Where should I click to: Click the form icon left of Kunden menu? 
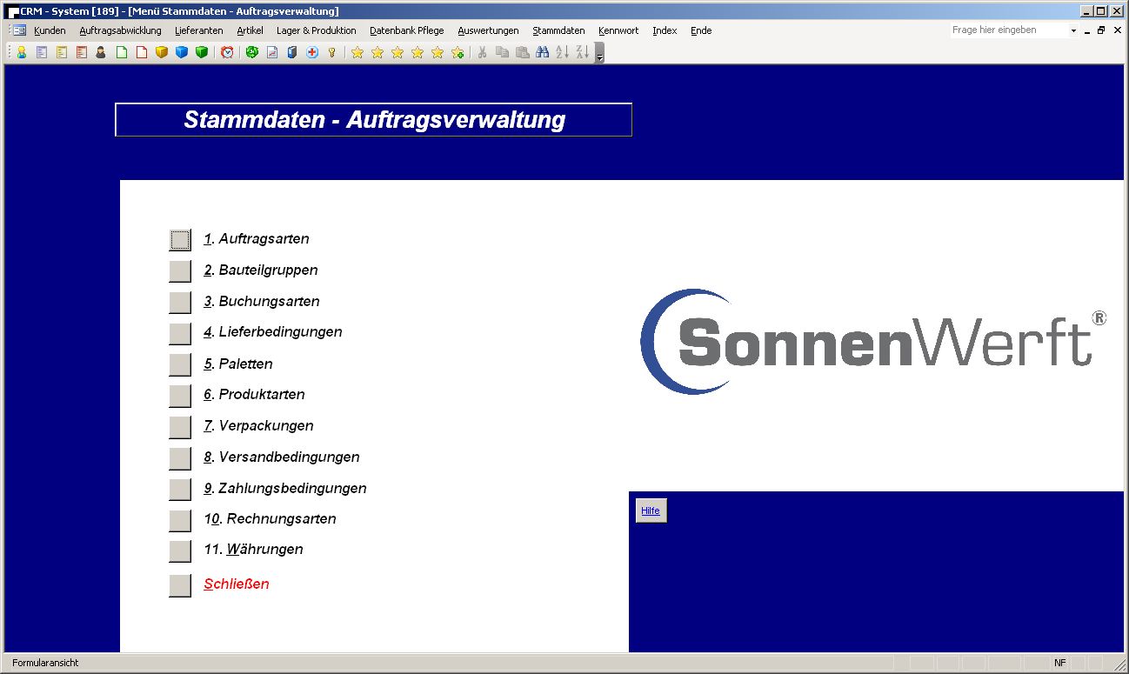[x=19, y=30]
